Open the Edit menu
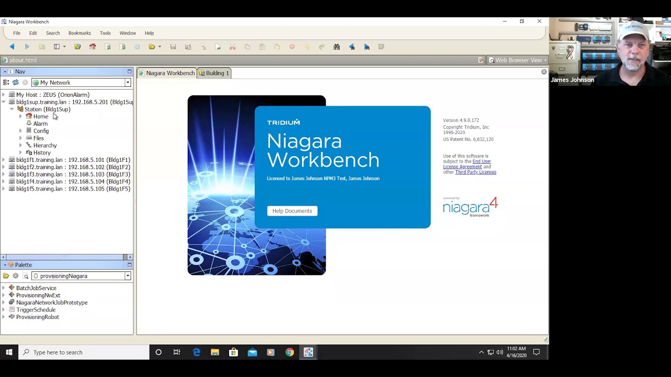Screen dimensions: 671x377 coord(33,33)
